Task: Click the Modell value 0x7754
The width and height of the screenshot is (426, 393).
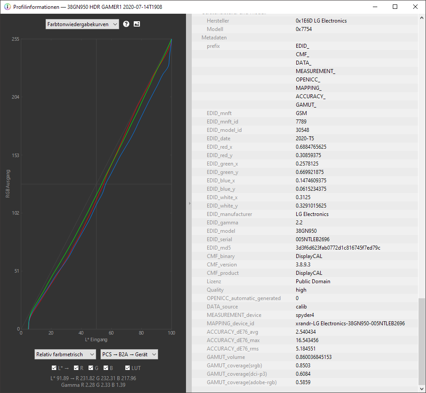Action: 304,29
